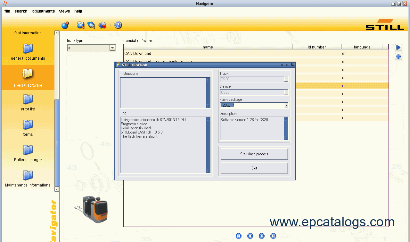Click the book with magnifier search icon
Viewport: 410px width, 242px height.
point(91,25)
